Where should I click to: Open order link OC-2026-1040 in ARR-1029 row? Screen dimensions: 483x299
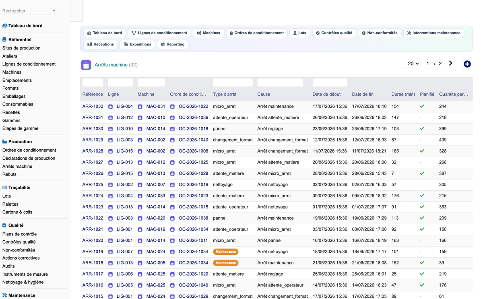[x=194, y=140]
